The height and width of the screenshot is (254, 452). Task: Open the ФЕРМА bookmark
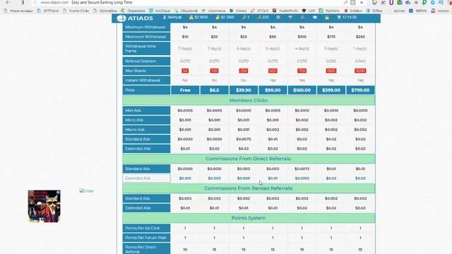click(x=418, y=11)
